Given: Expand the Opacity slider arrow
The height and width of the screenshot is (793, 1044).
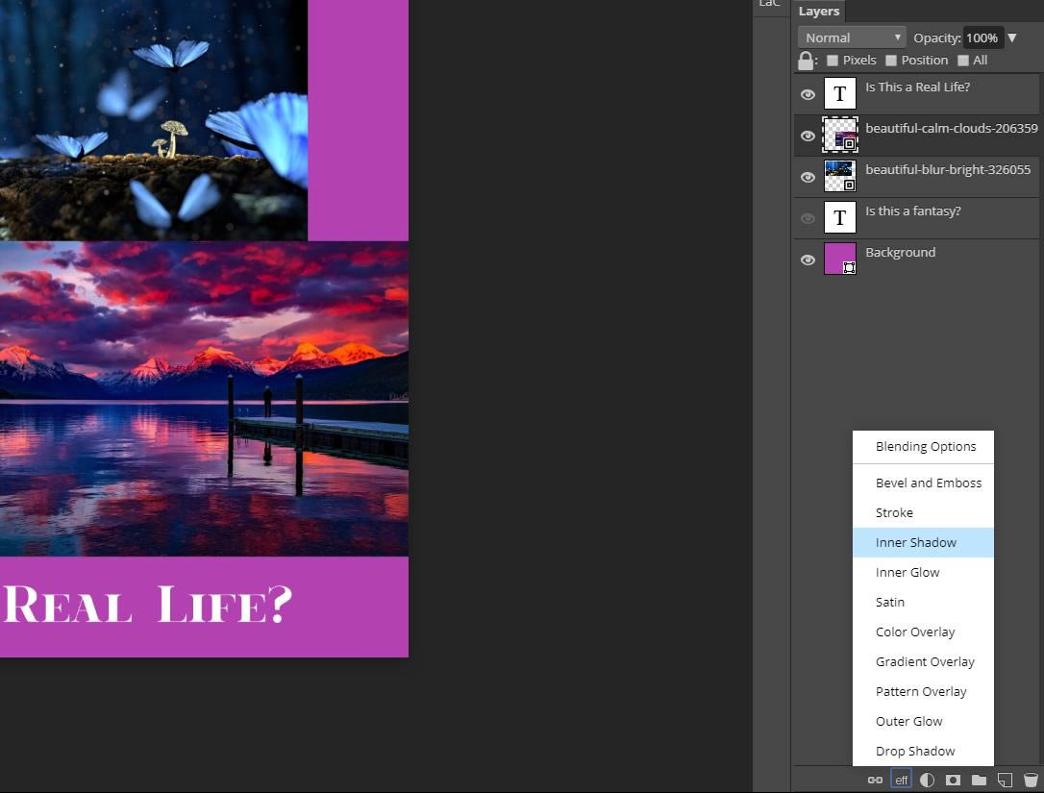Looking at the screenshot, I should 1012,37.
